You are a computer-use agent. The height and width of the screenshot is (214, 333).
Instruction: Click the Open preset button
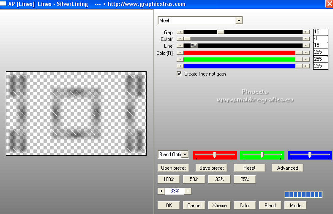173,168
